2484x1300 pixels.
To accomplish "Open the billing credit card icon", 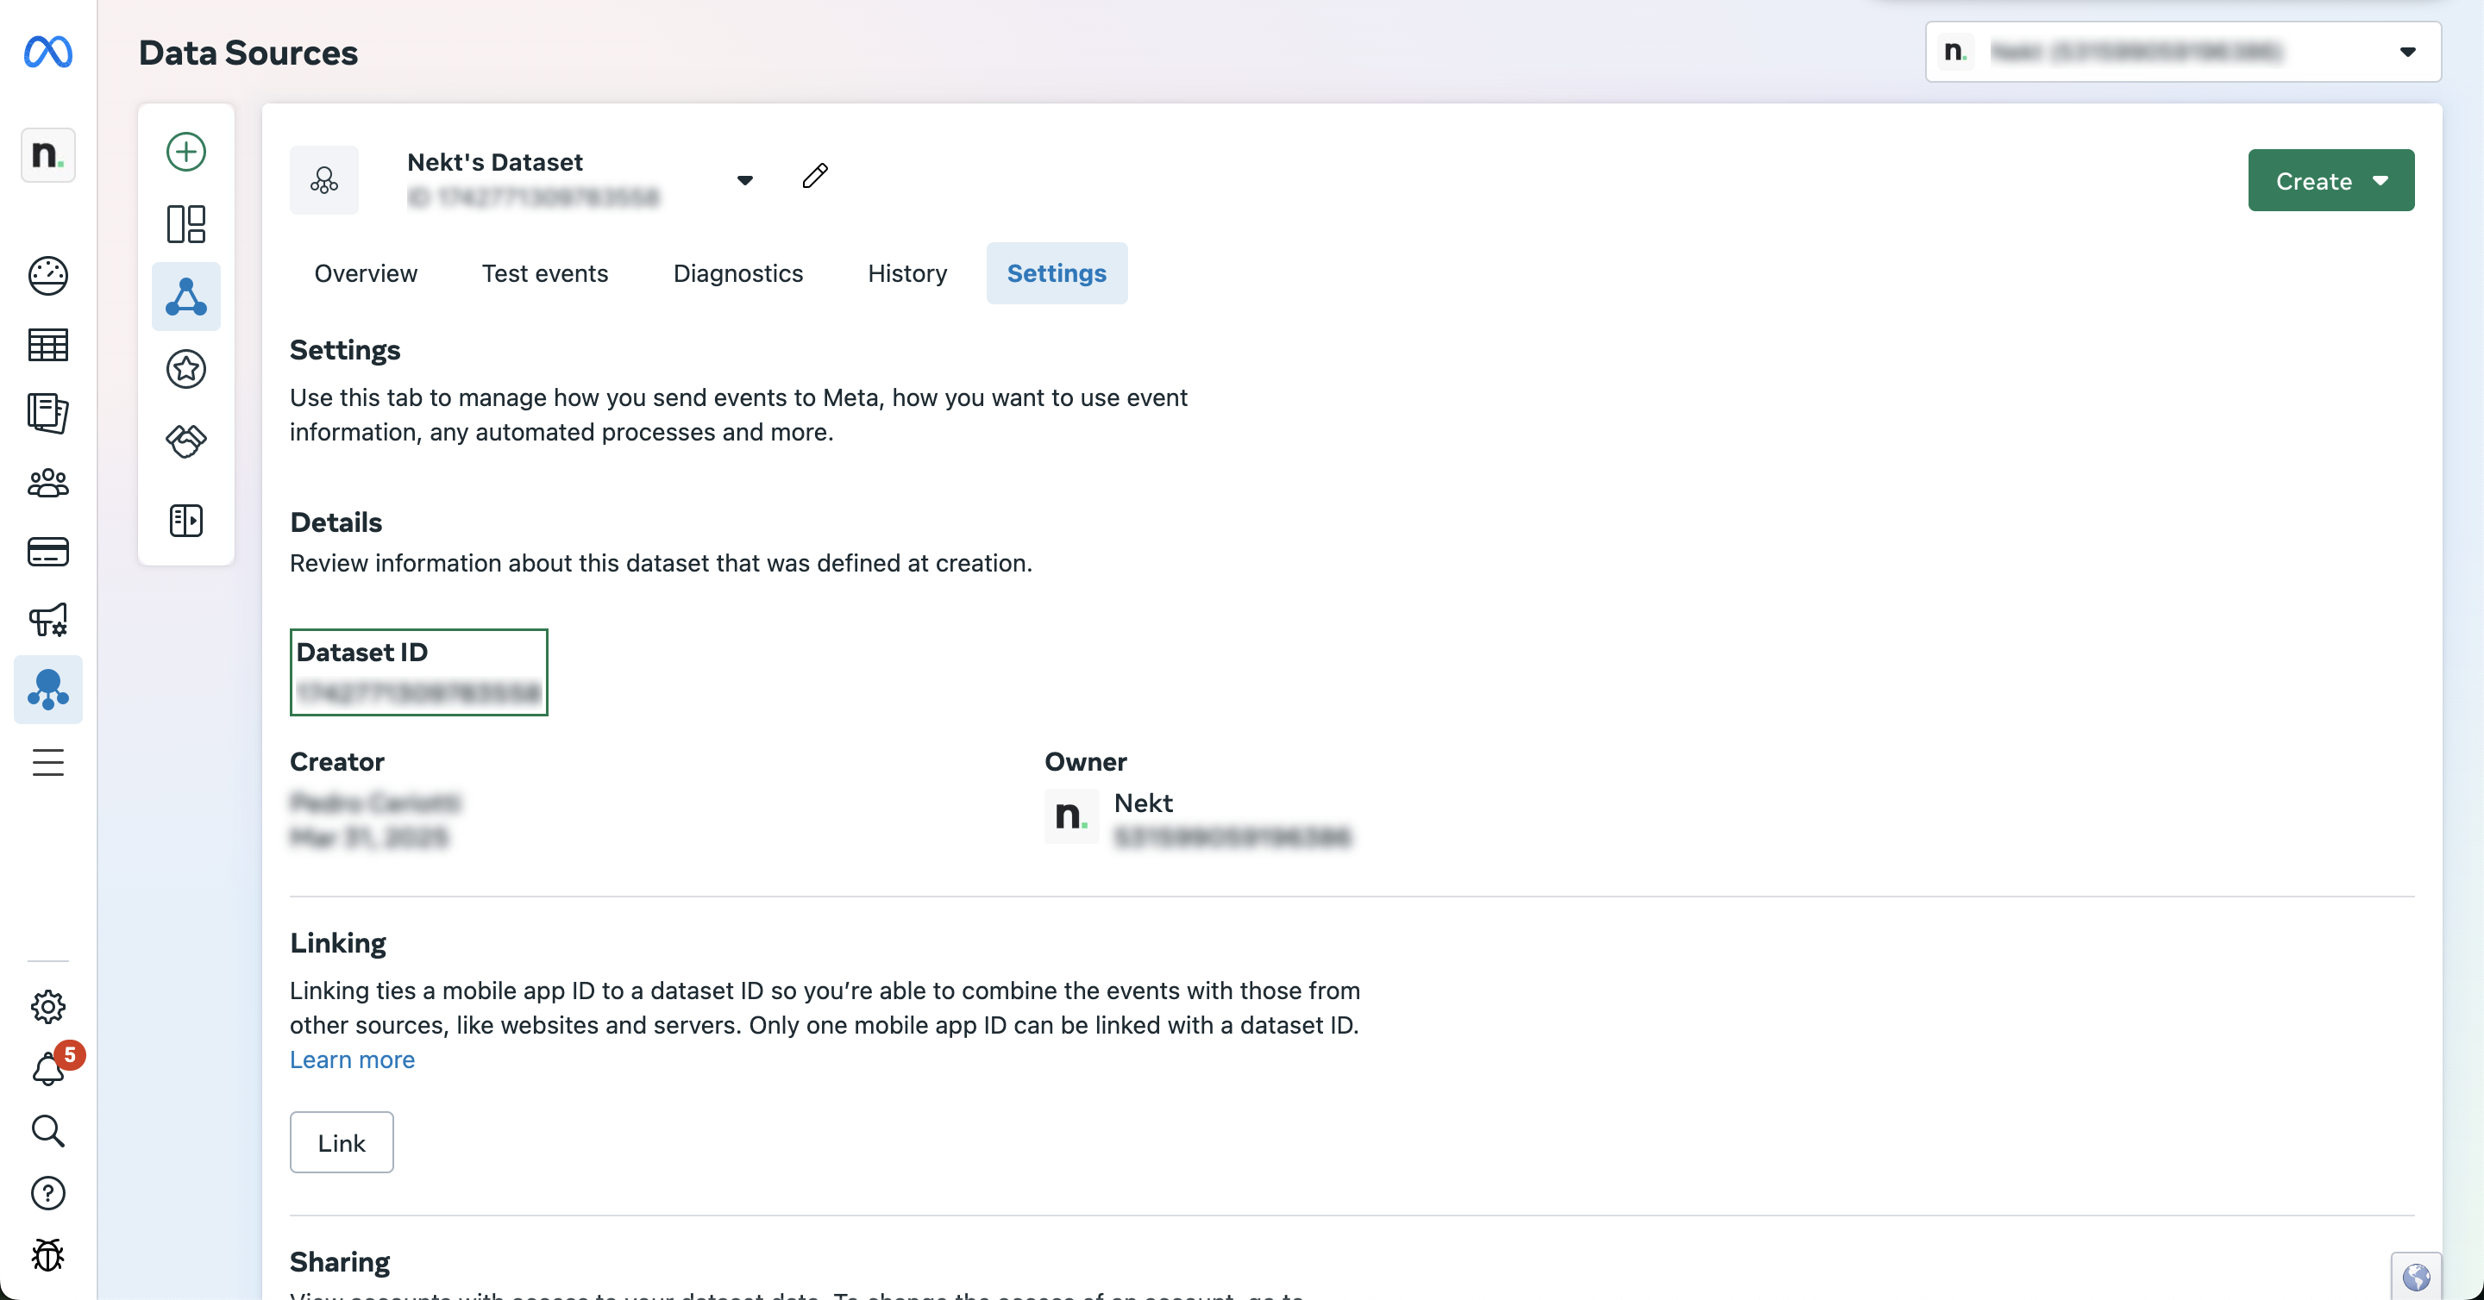I will 48,551.
